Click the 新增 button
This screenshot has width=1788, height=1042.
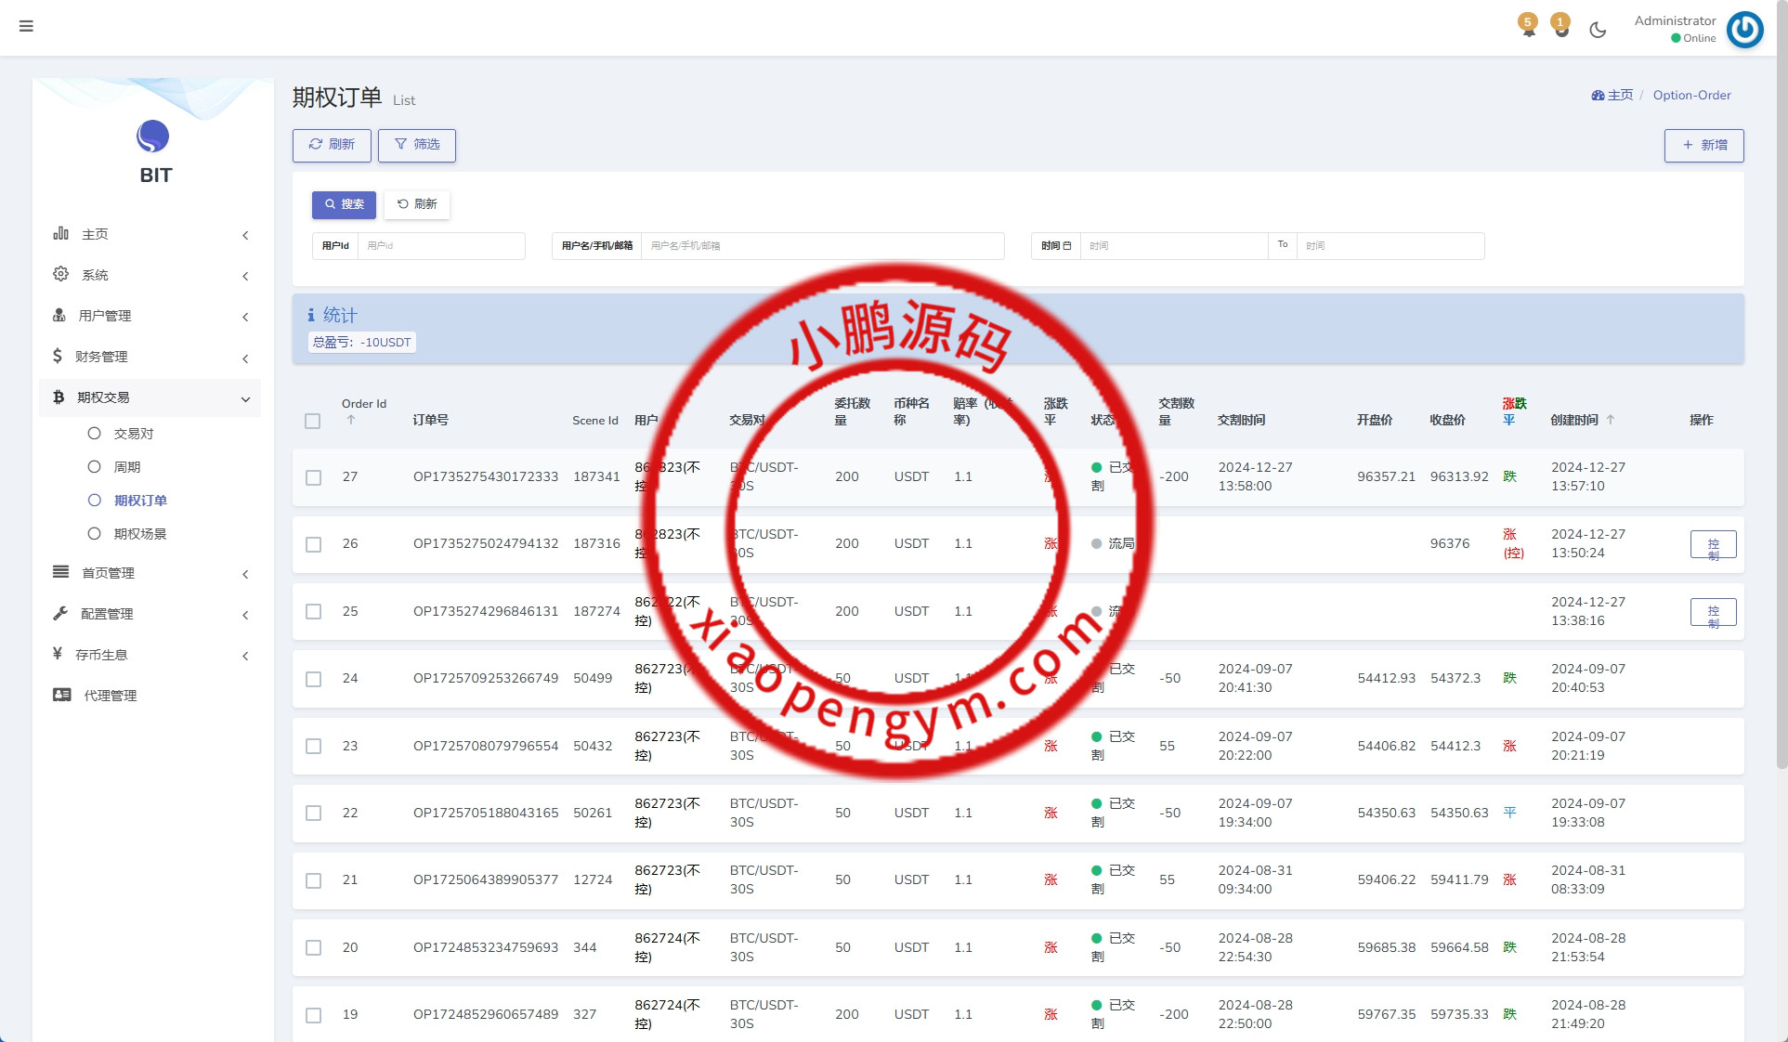(x=1703, y=145)
